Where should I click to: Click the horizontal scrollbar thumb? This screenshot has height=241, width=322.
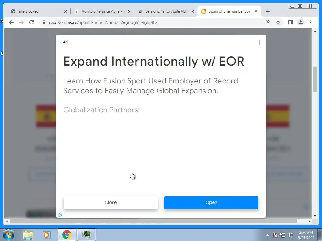(x=153, y=221)
